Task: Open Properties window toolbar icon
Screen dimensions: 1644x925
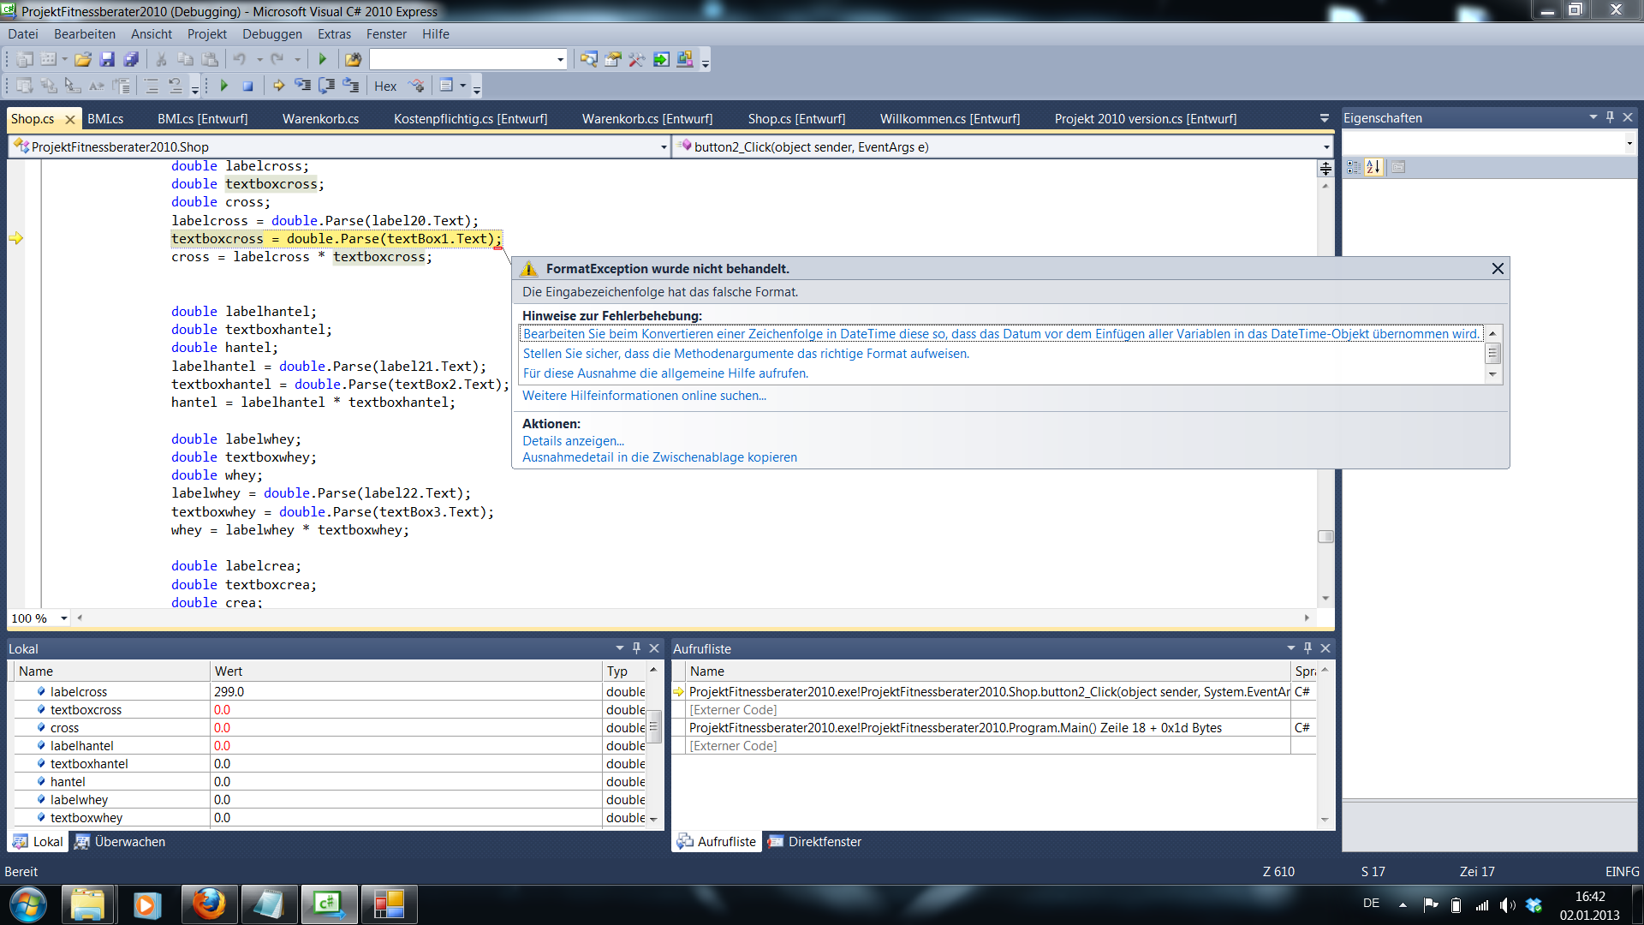Action: click(x=613, y=59)
